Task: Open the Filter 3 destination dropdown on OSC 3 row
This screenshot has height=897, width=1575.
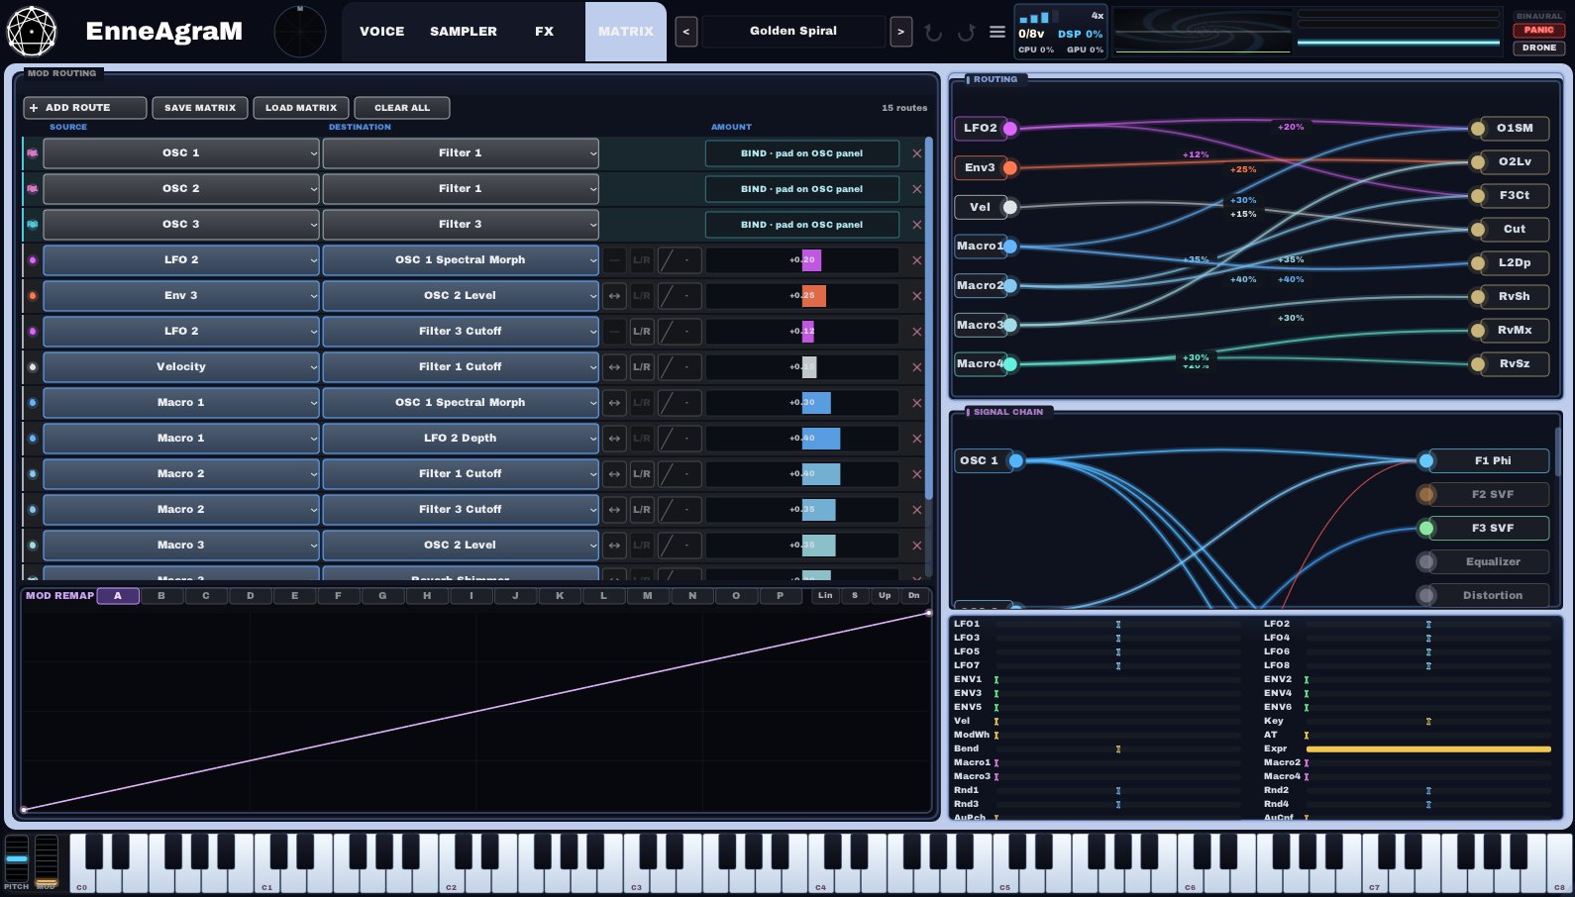Action: pyautogui.click(x=461, y=225)
